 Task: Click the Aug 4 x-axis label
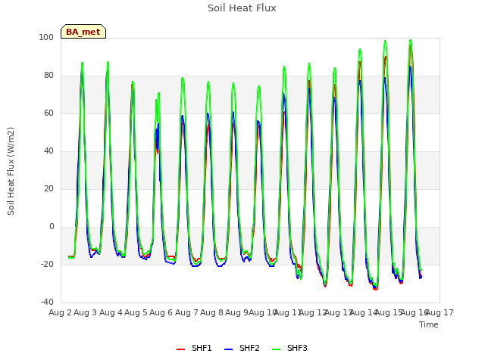pyautogui.click(x=111, y=312)
